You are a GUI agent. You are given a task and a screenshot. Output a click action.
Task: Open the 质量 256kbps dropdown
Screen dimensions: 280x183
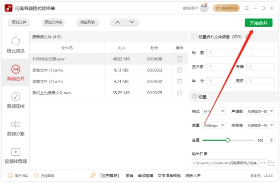click(x=214, y=126)
